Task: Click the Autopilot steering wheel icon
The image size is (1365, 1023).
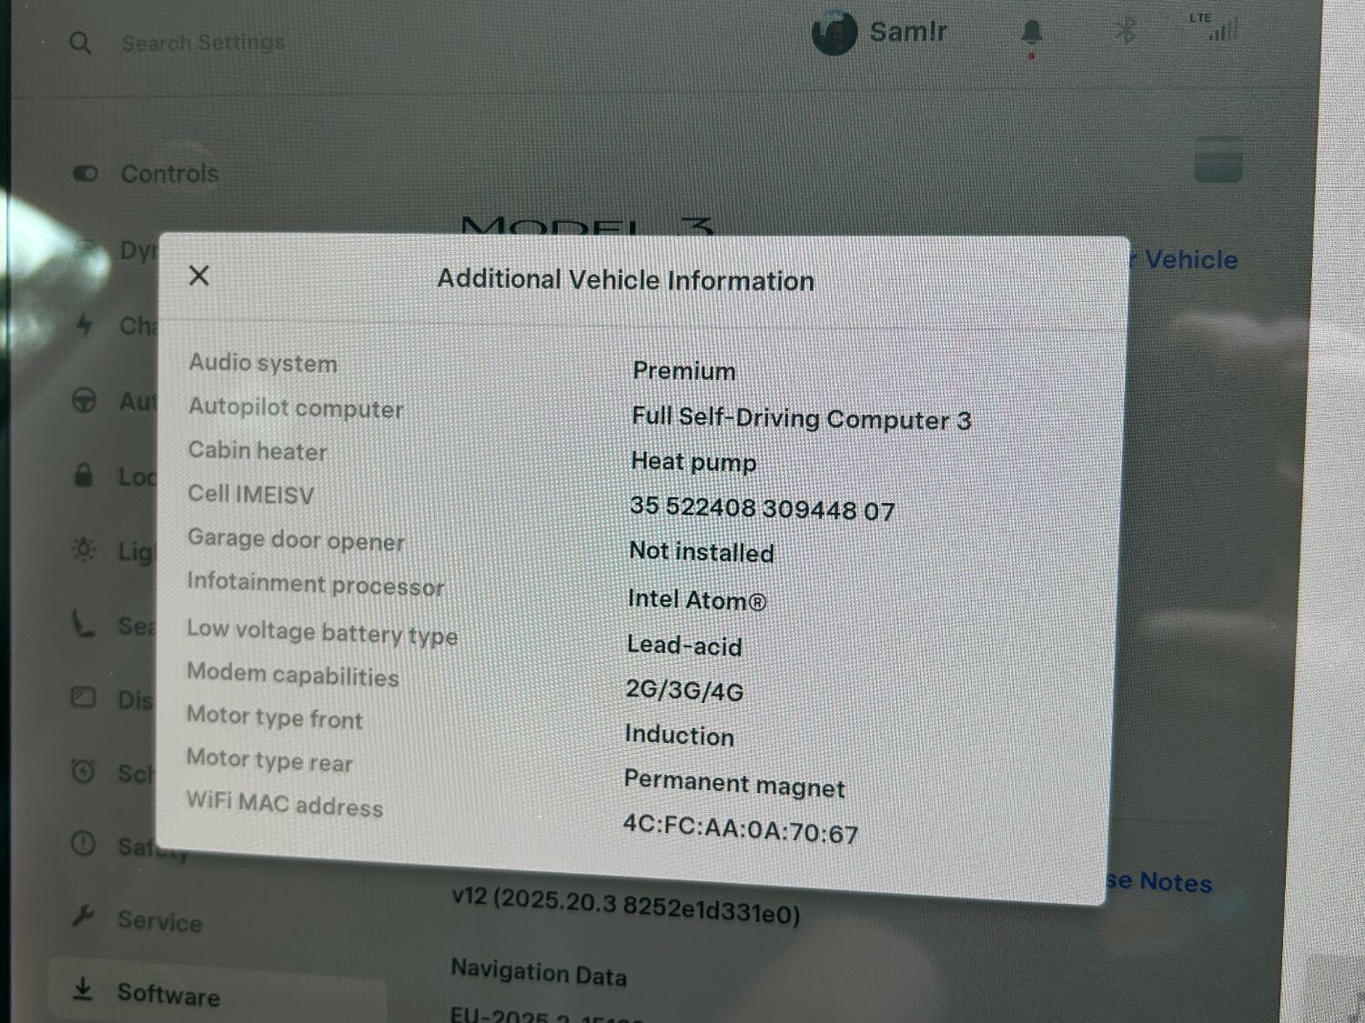Action: point(84,400)
